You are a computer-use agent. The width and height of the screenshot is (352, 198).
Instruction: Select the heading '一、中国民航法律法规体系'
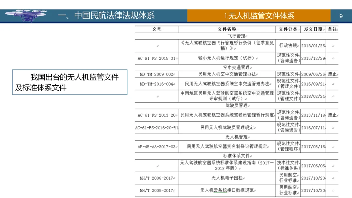coord(106,16)
